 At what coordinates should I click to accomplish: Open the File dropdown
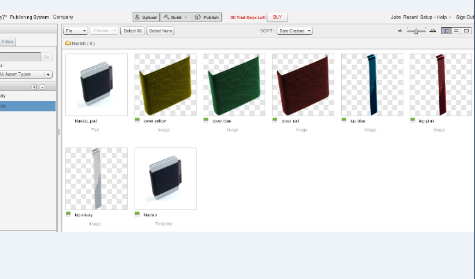[76, 31]
